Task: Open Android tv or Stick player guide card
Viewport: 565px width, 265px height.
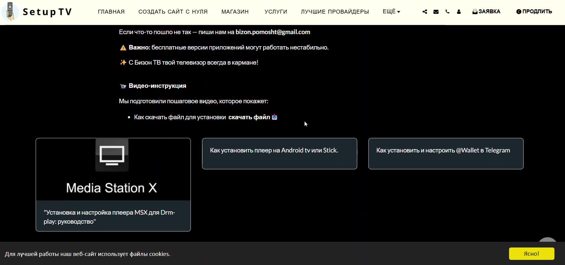Action: 279,154
